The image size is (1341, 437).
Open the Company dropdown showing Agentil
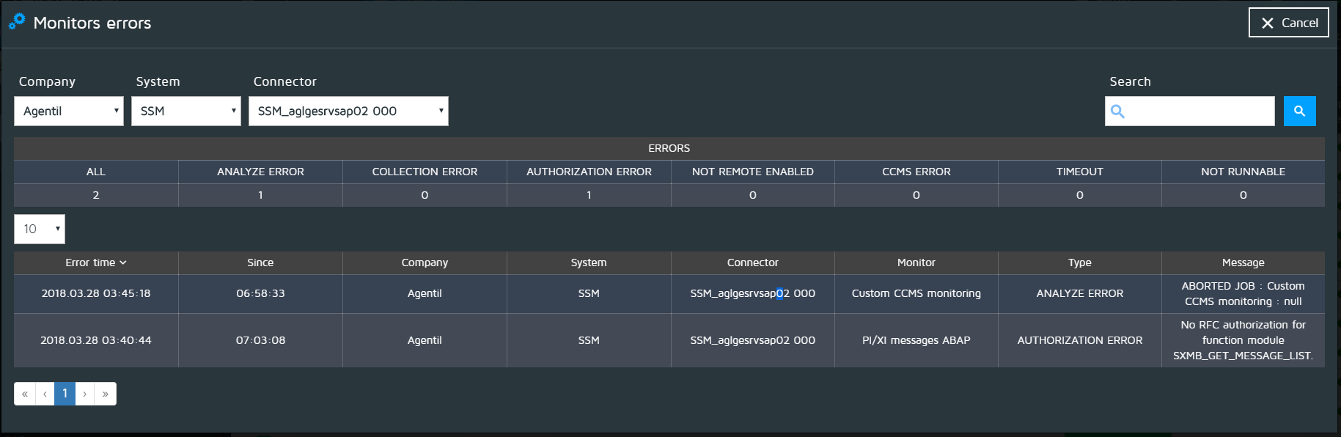[x=69, y=111]
